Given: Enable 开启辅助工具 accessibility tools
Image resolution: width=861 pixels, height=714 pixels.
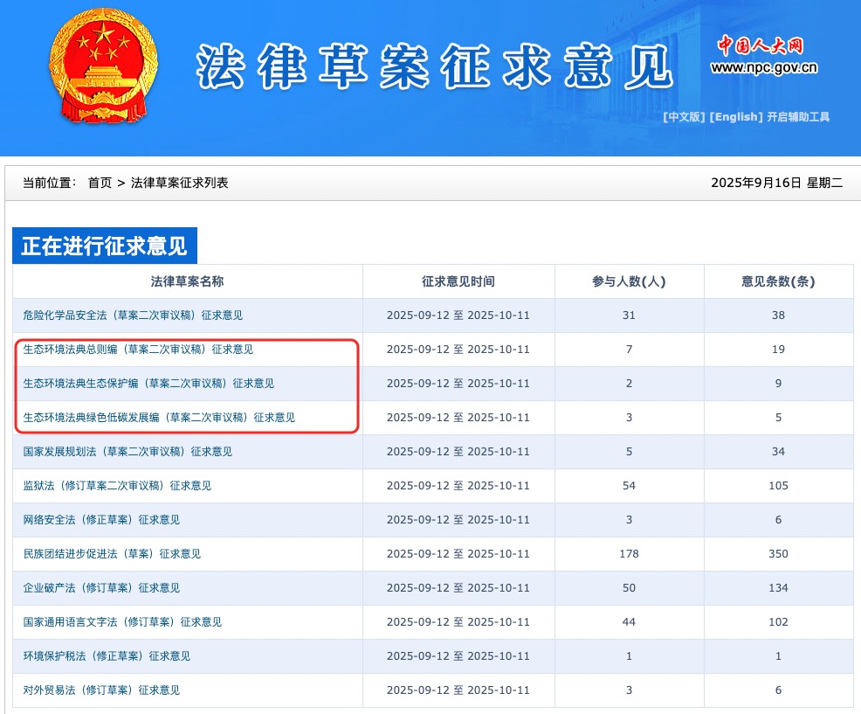Looking at the screenshot, I should [798, 117].
